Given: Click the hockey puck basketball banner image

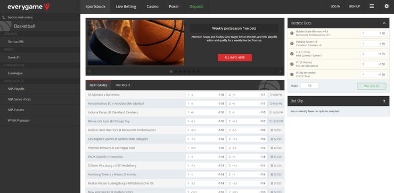Looking at the screenshot, I should (136, 43).
